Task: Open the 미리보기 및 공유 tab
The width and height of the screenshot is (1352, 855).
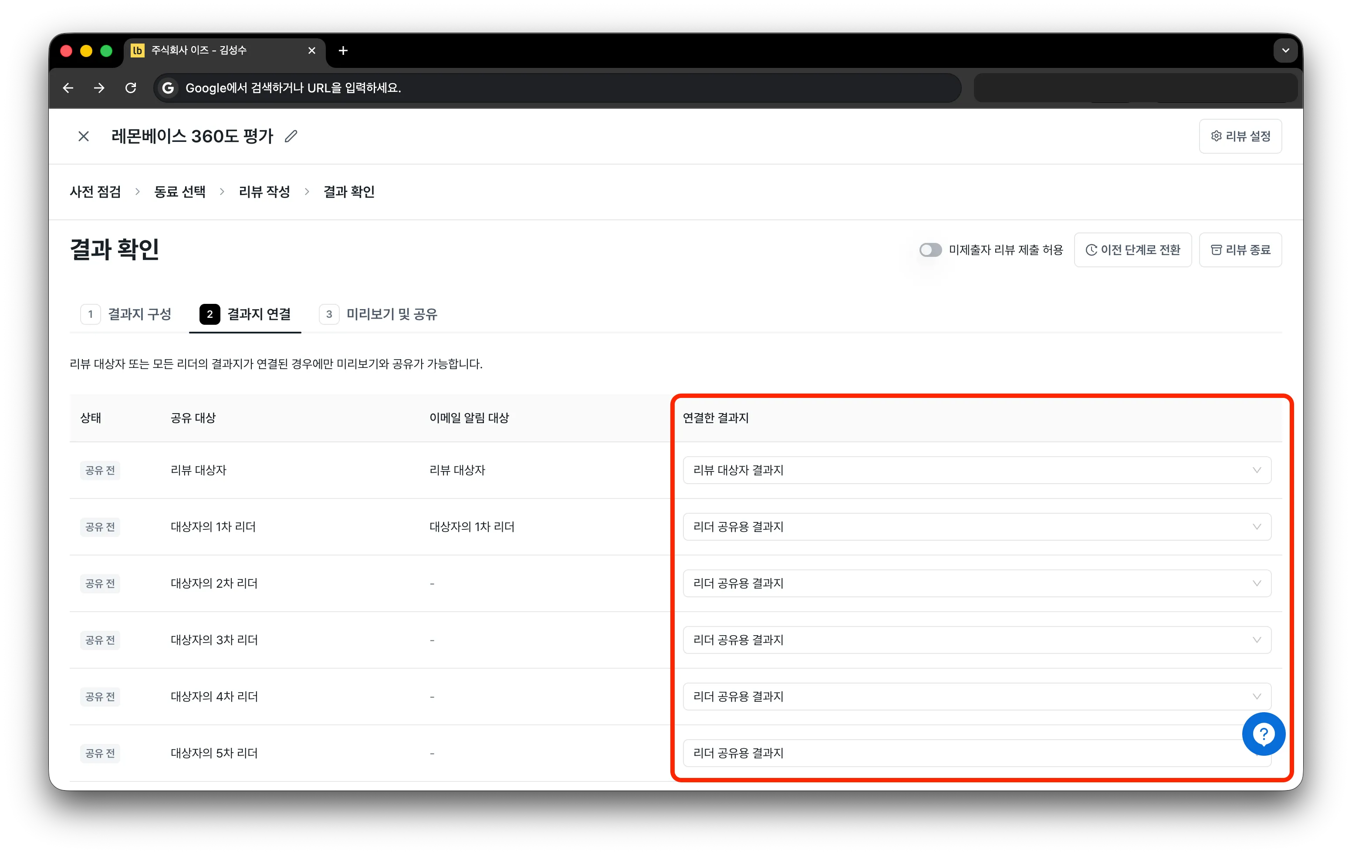Action: [378, 314]
